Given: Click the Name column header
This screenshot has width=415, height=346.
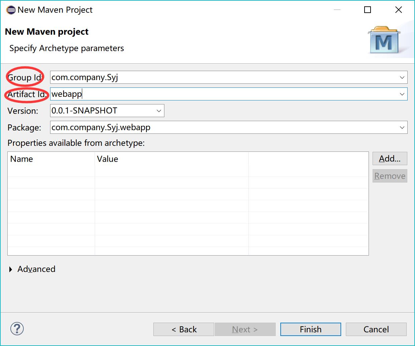Looking at the screenshot, I should click(51, 159).
